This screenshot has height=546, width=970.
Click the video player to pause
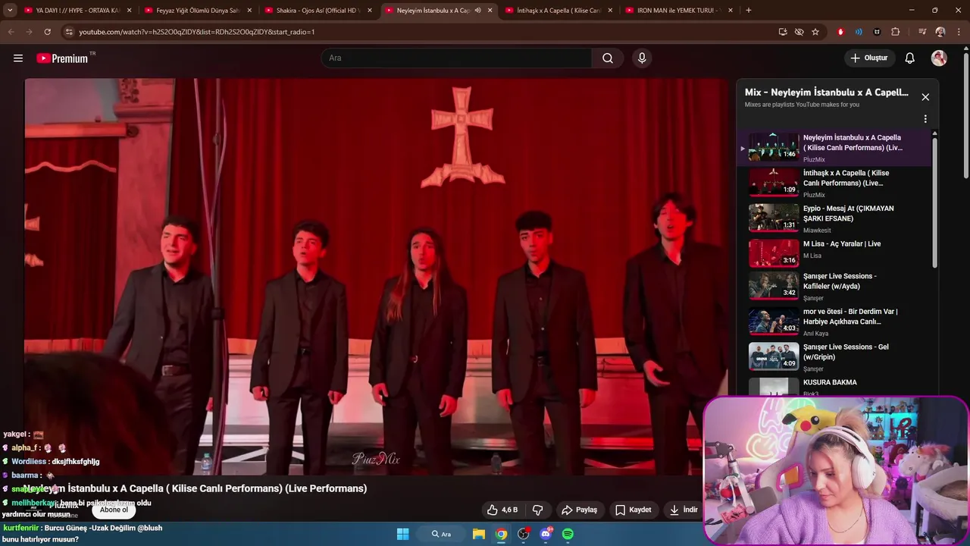pos(376,277)
